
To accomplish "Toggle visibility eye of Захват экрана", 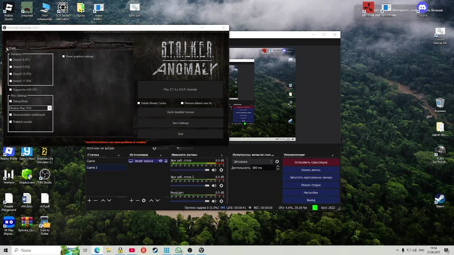I will click(x=160, y=161).
